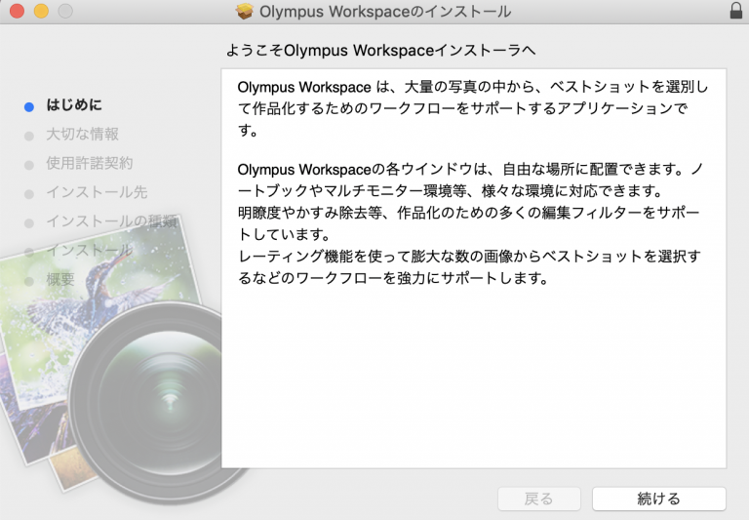Click the lock icon in title bar
Image resolution: width=749 pixels, height=520 pixels.
736,11
